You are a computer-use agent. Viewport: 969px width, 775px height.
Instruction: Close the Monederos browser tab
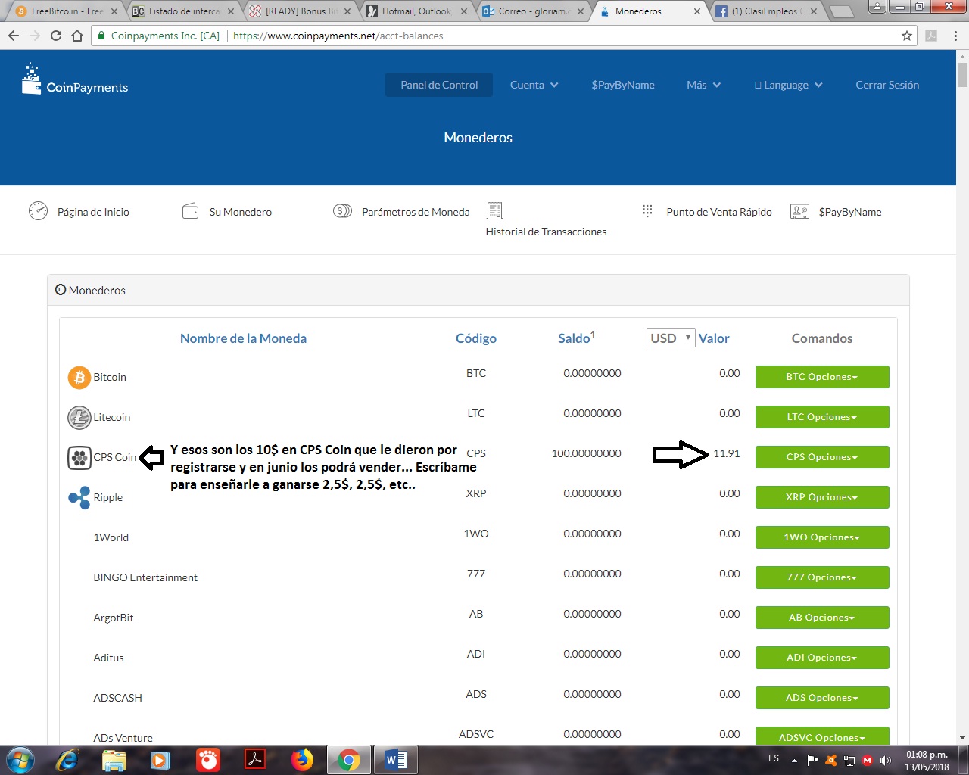tap(697, 11)
